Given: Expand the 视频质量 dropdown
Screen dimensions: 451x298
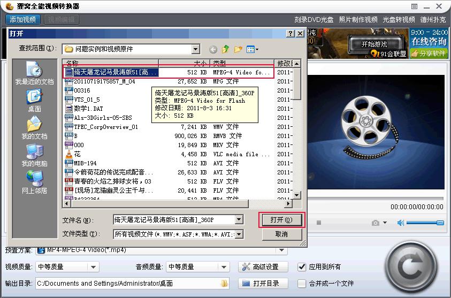Looking at the screenshot, I should (x=94, y=266).
